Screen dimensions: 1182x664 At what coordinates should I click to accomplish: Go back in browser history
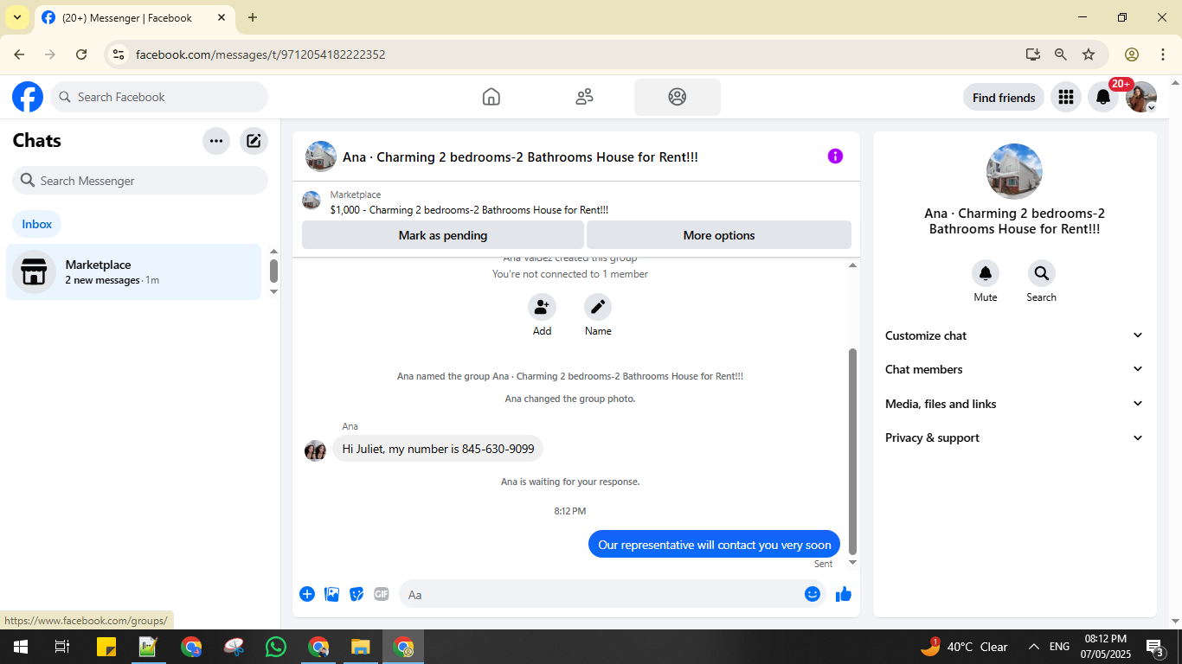(x=19, y=54)
